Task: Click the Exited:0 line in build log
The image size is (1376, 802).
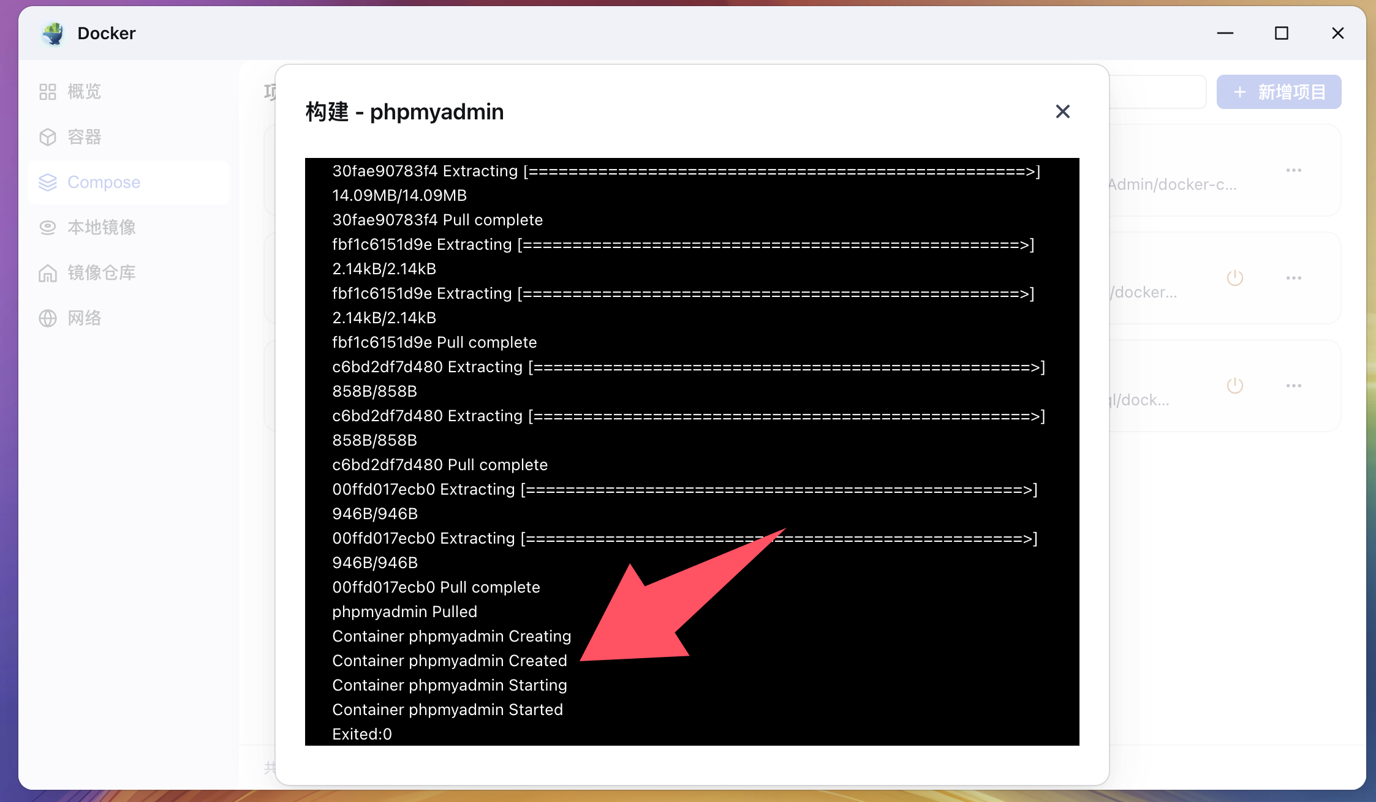Action: [x=362, y=734]
